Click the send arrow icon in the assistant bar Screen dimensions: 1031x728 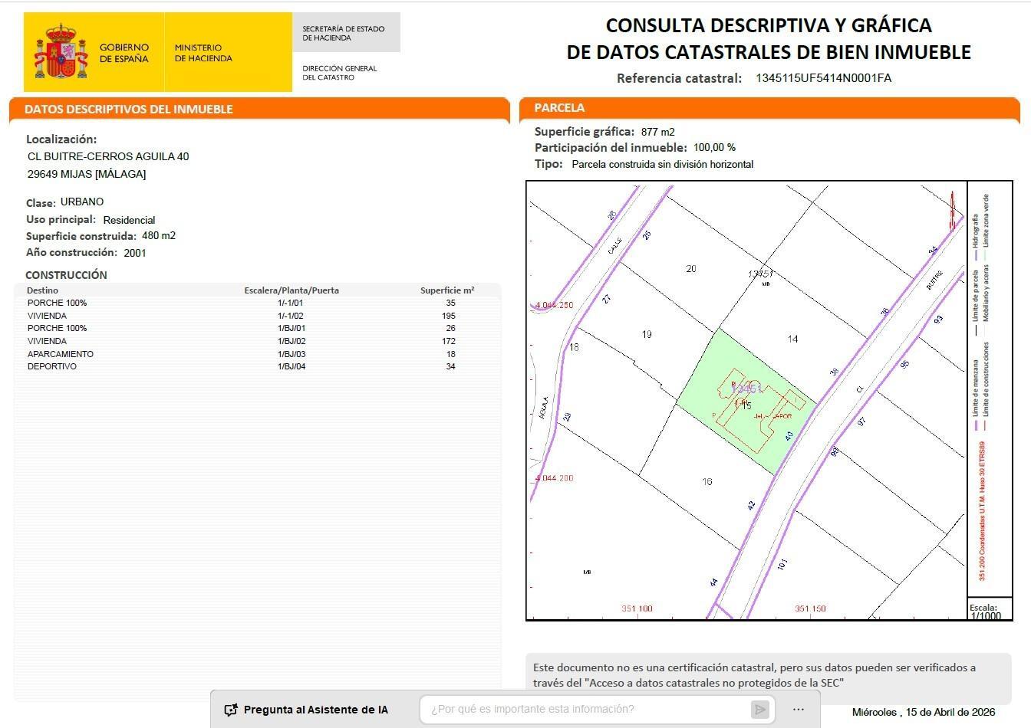[x=760, y=709]
